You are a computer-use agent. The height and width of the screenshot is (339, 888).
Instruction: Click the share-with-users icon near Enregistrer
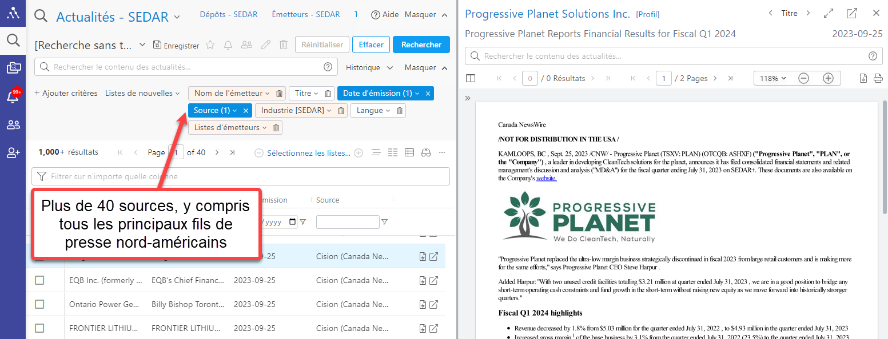(x=246, y=45)
